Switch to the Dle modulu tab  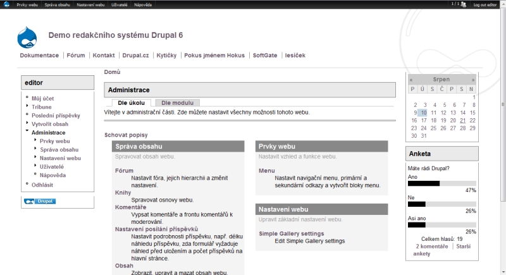pos(178,103)
